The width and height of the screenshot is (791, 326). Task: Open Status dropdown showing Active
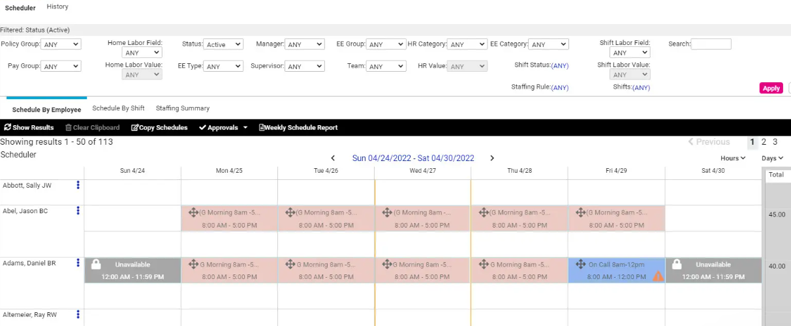click(223, 44)
